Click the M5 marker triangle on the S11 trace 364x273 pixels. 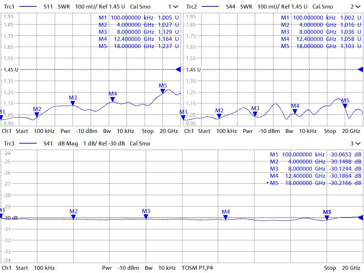click(162, 91)
